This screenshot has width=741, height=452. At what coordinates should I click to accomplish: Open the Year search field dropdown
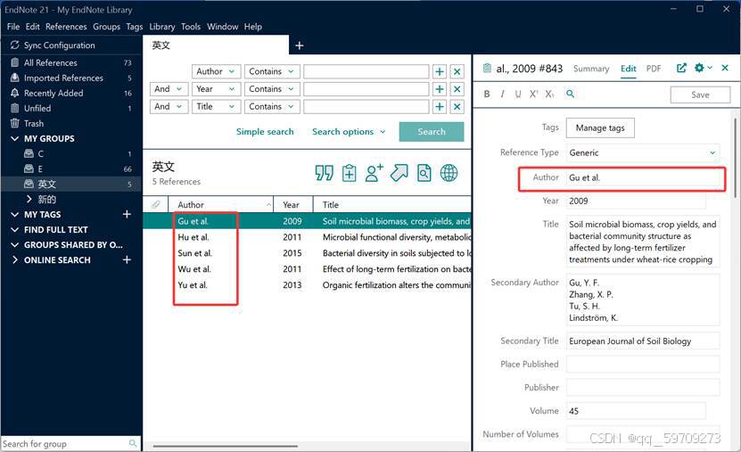click(x=216, y=89)
